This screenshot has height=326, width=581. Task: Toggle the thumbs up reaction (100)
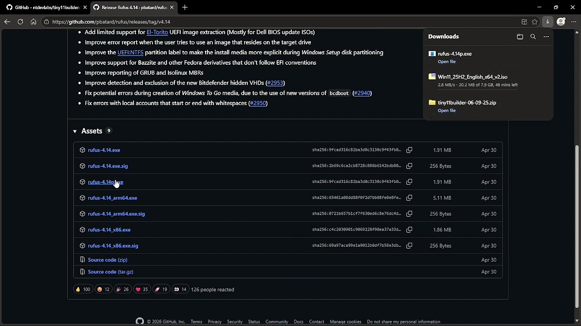tap(83, 289)
